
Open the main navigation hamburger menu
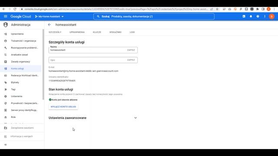point(6,16)
